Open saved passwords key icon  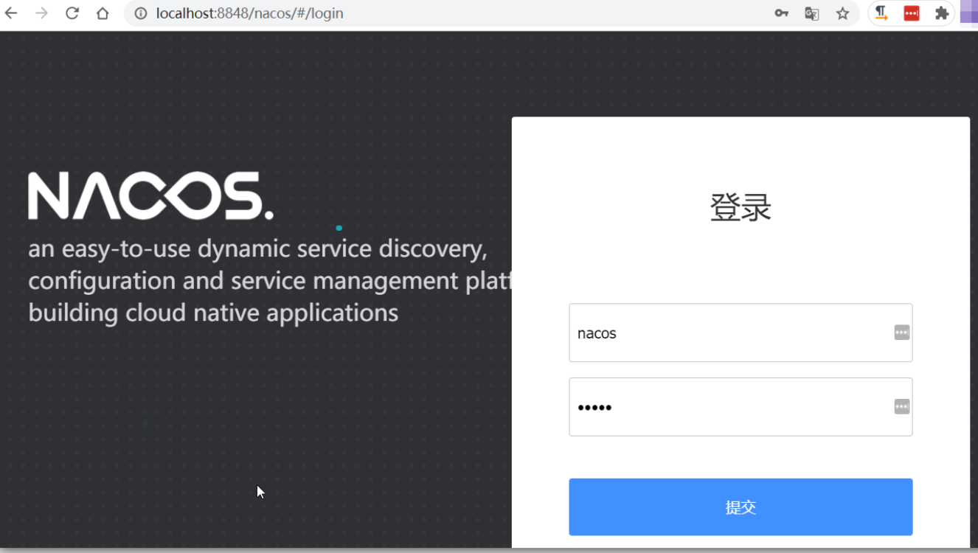click(x=781, y=13)
